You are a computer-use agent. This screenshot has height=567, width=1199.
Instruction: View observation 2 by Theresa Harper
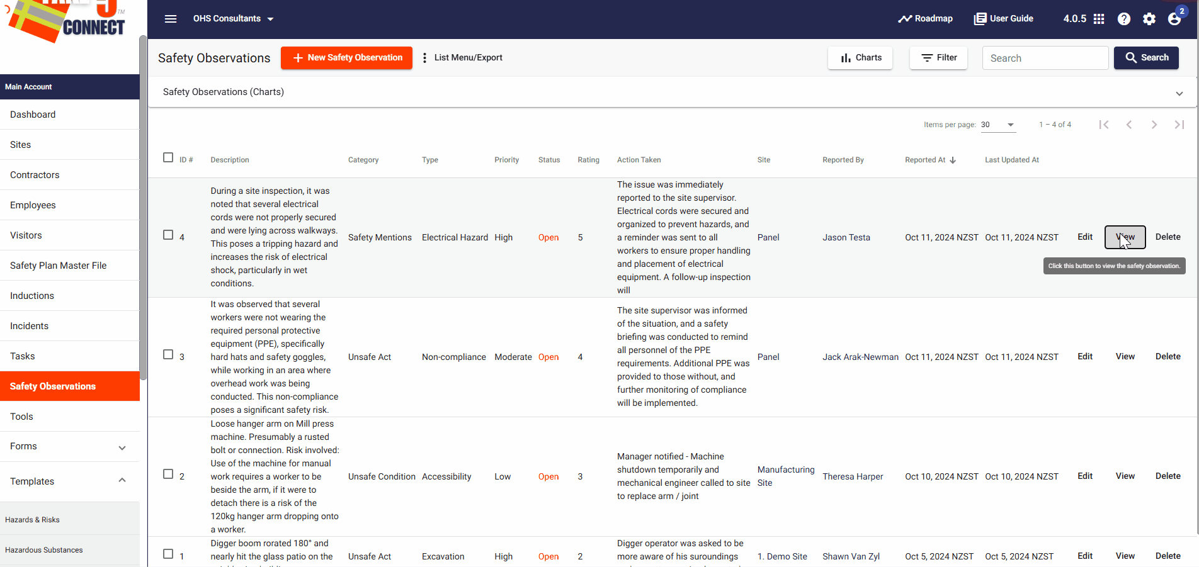1125,476
